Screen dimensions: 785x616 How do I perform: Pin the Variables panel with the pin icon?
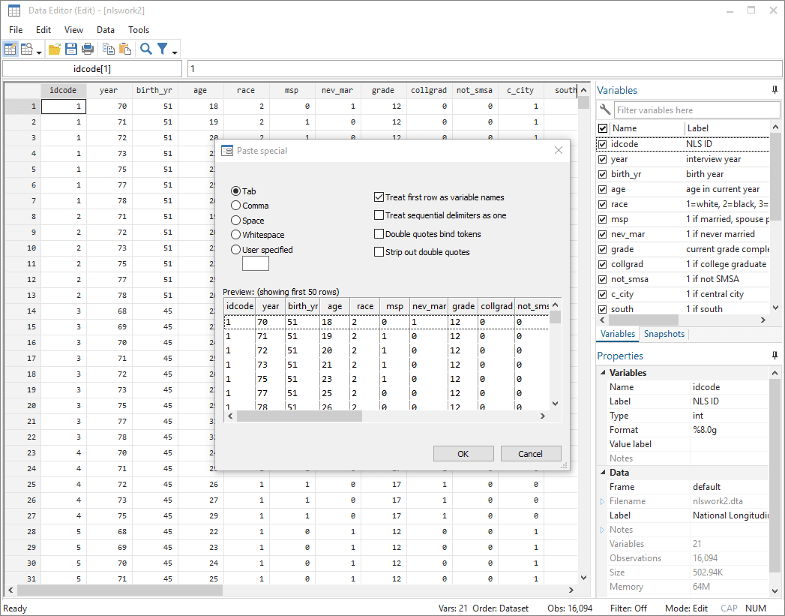pos(775,90)
